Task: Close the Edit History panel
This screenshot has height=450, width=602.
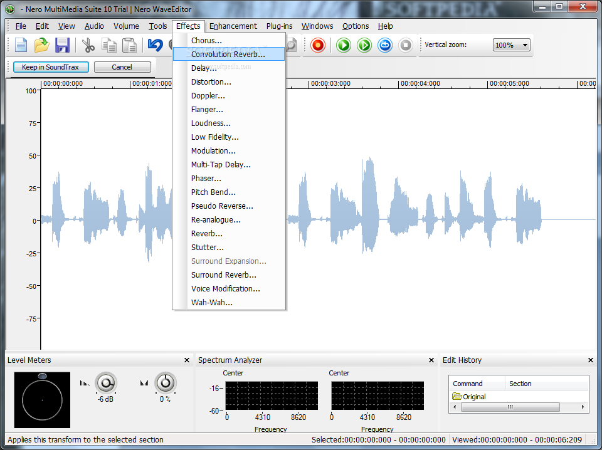Action: (591, 360)
